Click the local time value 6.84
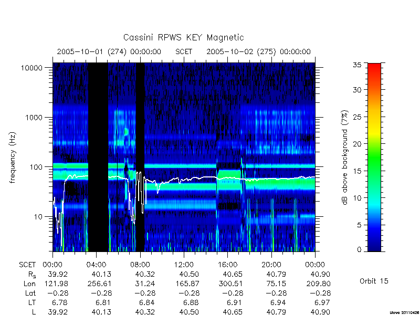420x315 pixels. [147, 302]
